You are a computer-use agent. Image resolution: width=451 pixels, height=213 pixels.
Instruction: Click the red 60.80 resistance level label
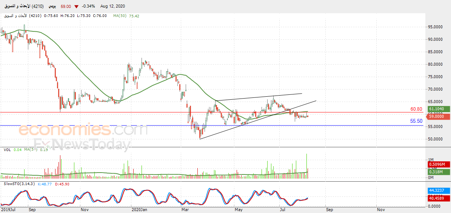pos(416,109)
